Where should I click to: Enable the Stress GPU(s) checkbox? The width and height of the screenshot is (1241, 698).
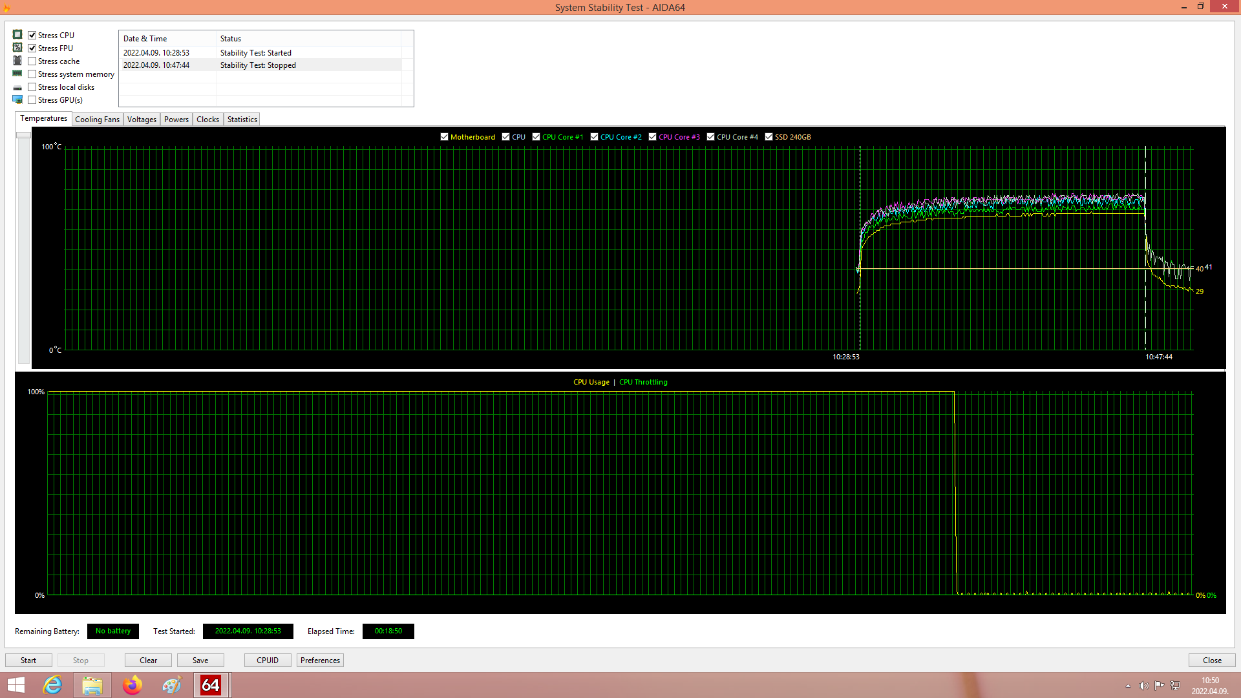(x=32, y=100)
